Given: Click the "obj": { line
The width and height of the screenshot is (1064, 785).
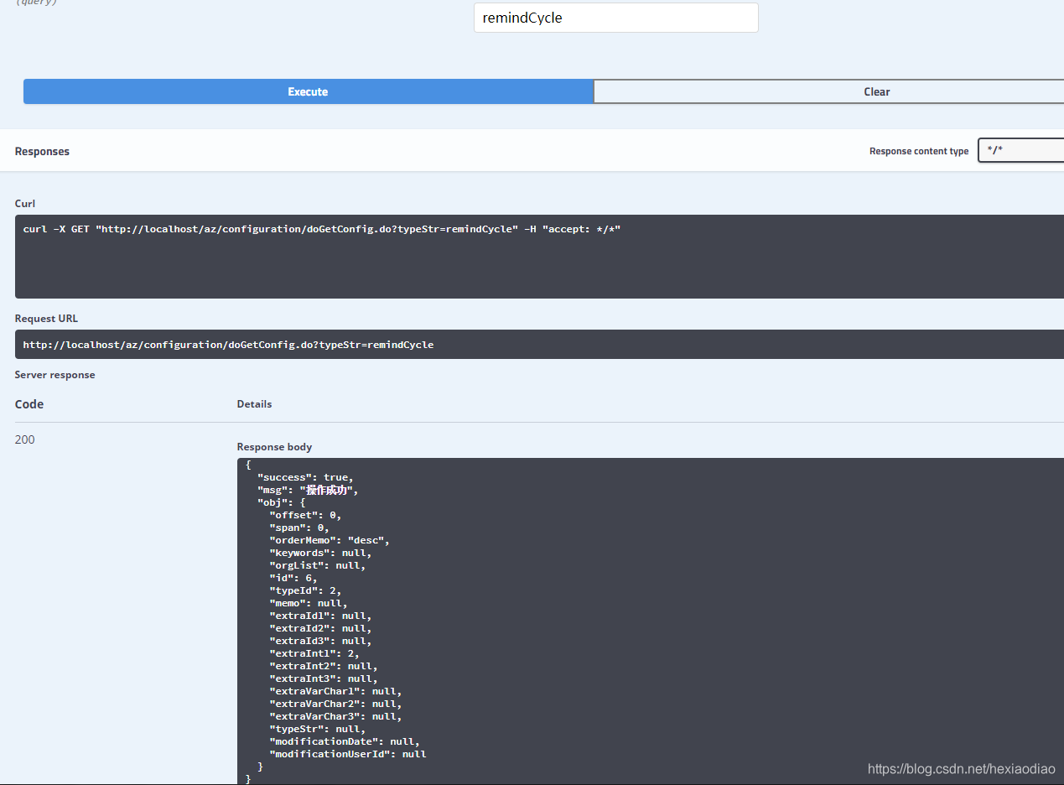Looking at the screenshot, I should (x=281, y=502).
